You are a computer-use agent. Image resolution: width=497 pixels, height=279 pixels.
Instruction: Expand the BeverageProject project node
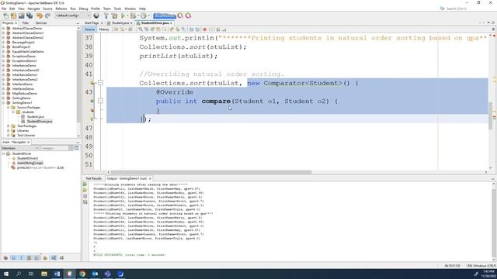point(3,42)
